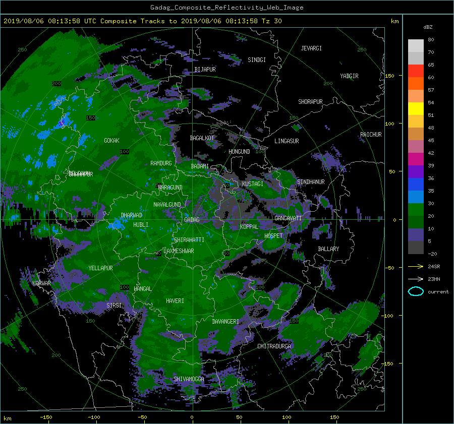Click the dBZ legend heading
Image resolution: width=454 pixels, height=424 pixels.
[428, 27]
